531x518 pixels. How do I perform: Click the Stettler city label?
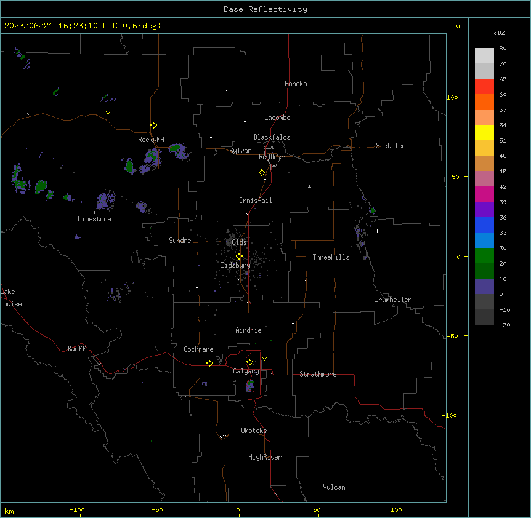[391, 146]
